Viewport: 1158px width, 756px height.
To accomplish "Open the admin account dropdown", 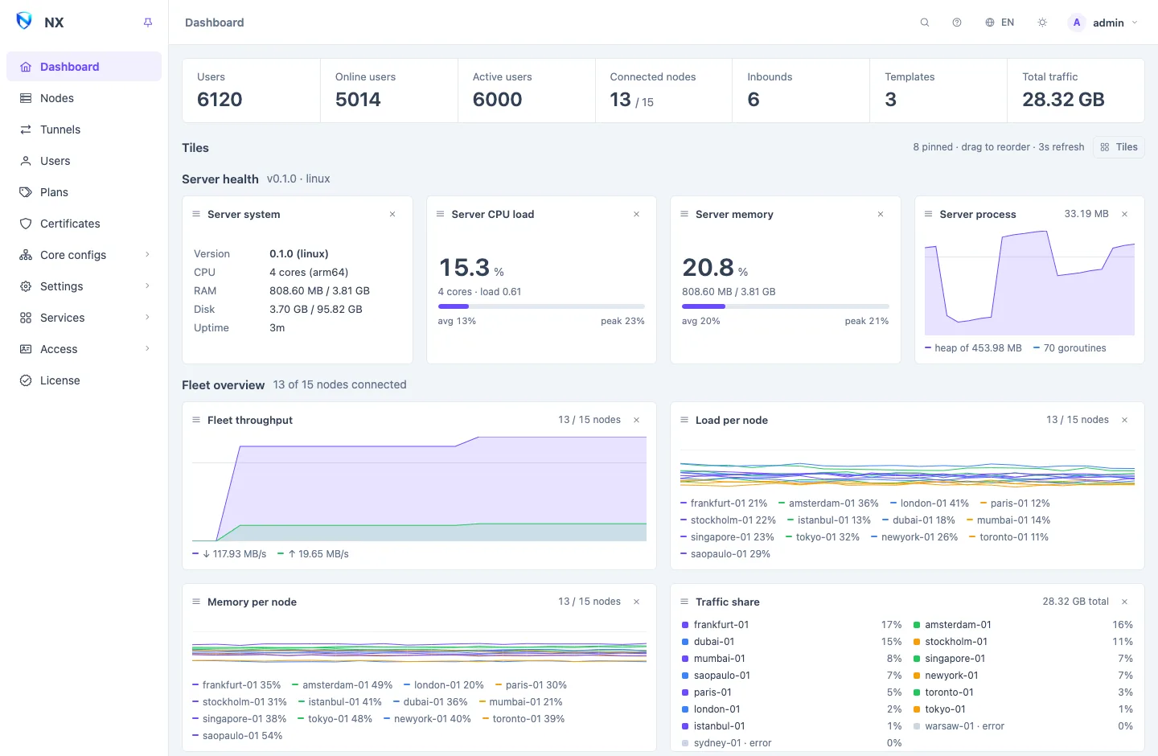I will pos(1103,23).
